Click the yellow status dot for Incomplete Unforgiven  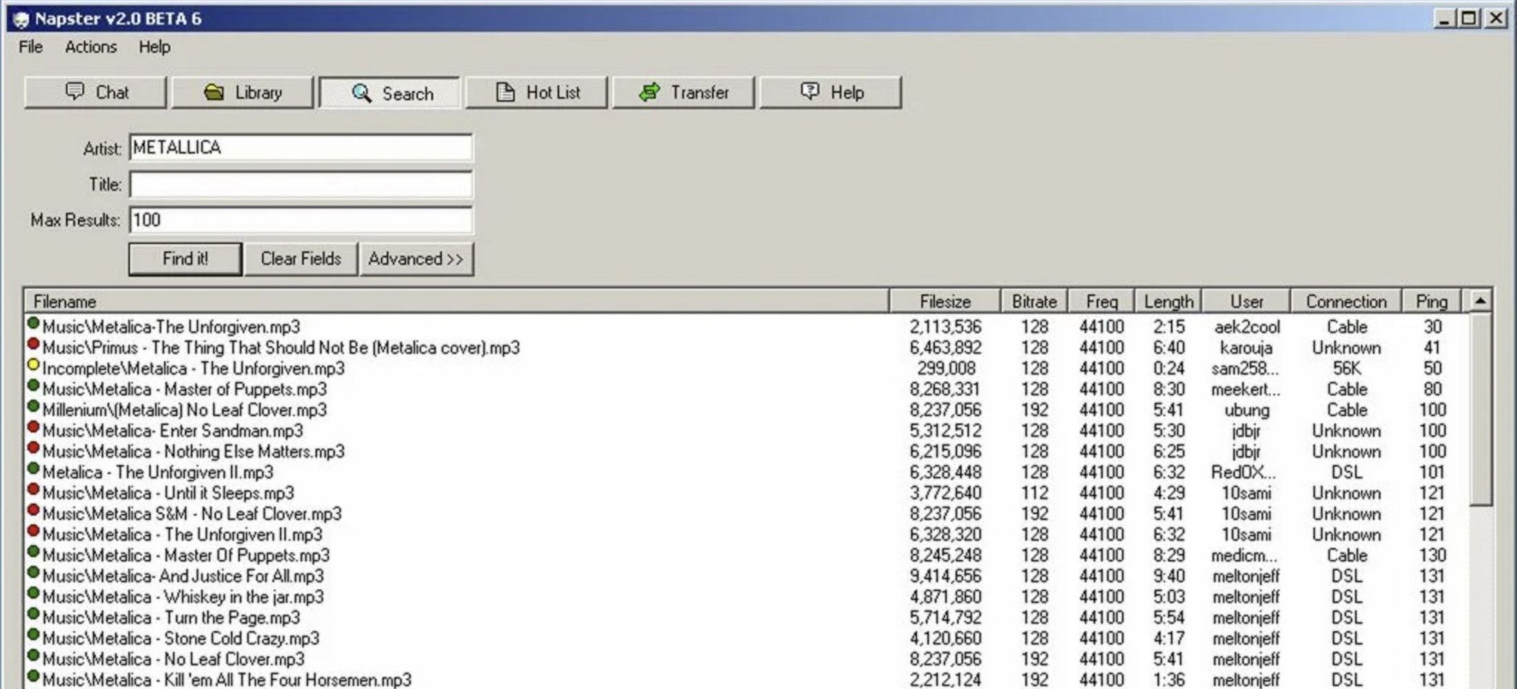pyautogui.click(x=32, y=366)
